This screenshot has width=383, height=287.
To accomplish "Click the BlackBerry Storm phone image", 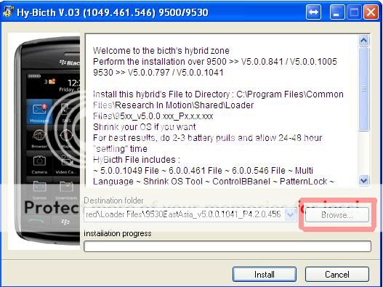I will click(x=44, y=141).
